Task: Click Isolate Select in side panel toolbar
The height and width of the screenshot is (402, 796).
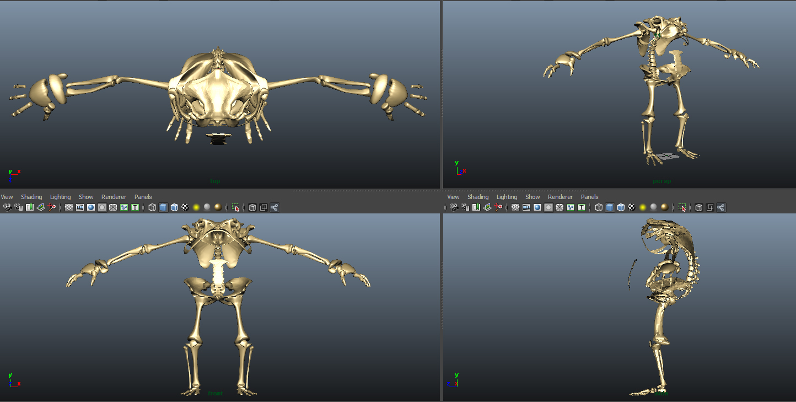Action: coord(682,207)
